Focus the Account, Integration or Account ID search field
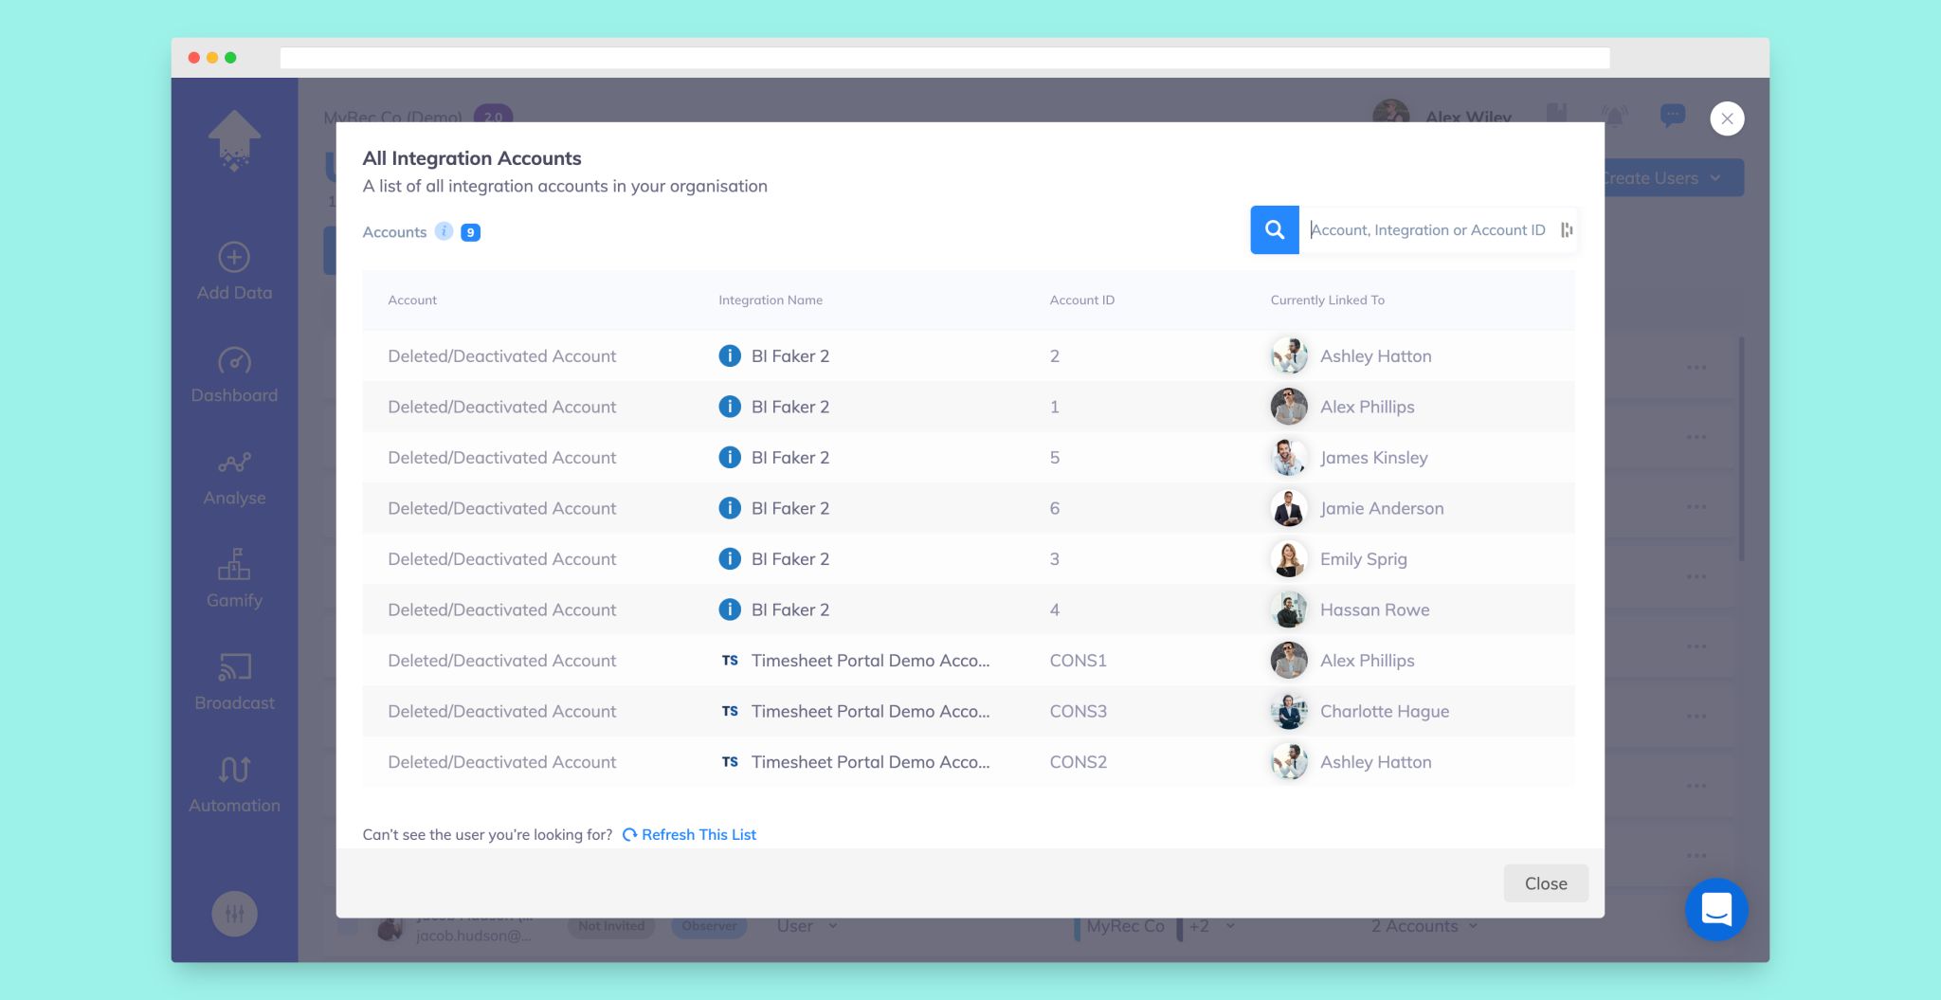Image resolution: width=1941 pixels, height=1000 pixels. (x=1427, y=230)
